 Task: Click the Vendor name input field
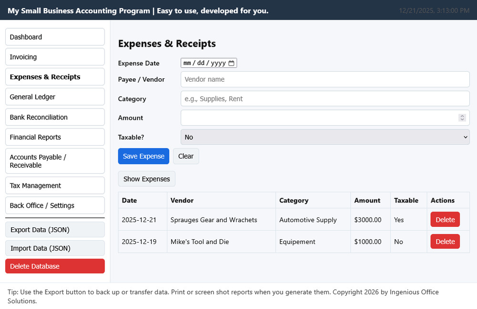[x=324, y=79]
